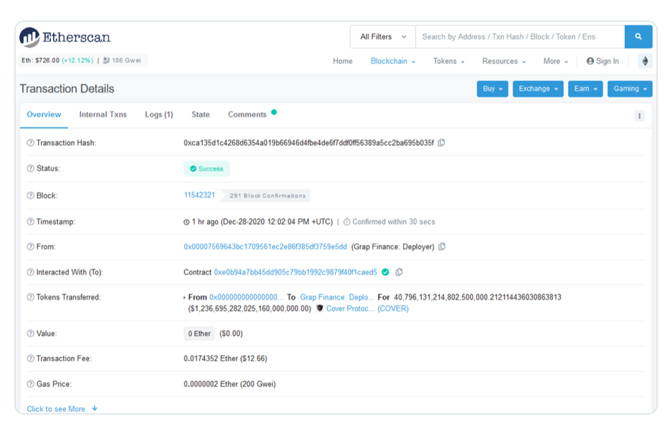Expand the Tokens menu
The height and width of the screenshot is (429, 666).
448,61
